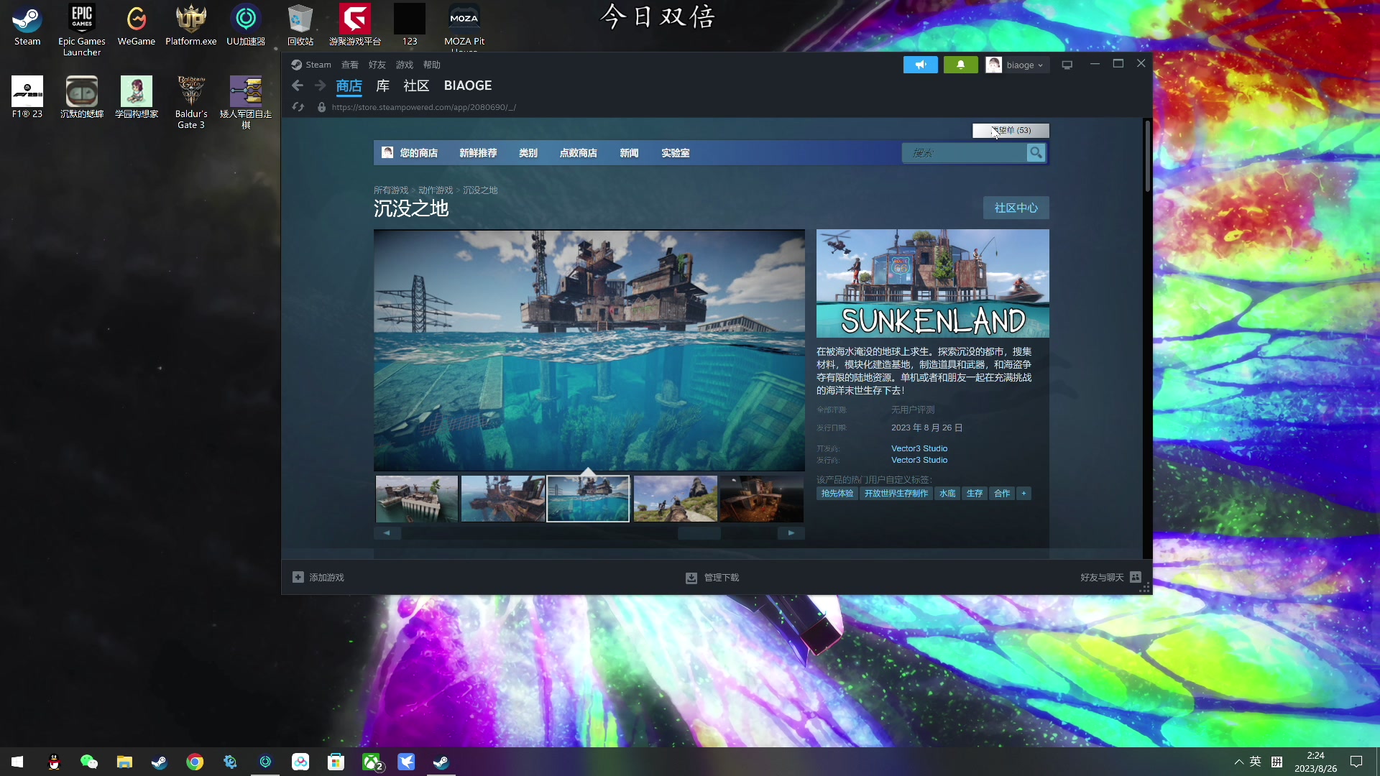Launch 矮人军团自走棋 desktop shortcut

246,102
